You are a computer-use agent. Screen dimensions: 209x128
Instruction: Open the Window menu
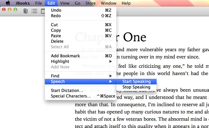(108, 3)
